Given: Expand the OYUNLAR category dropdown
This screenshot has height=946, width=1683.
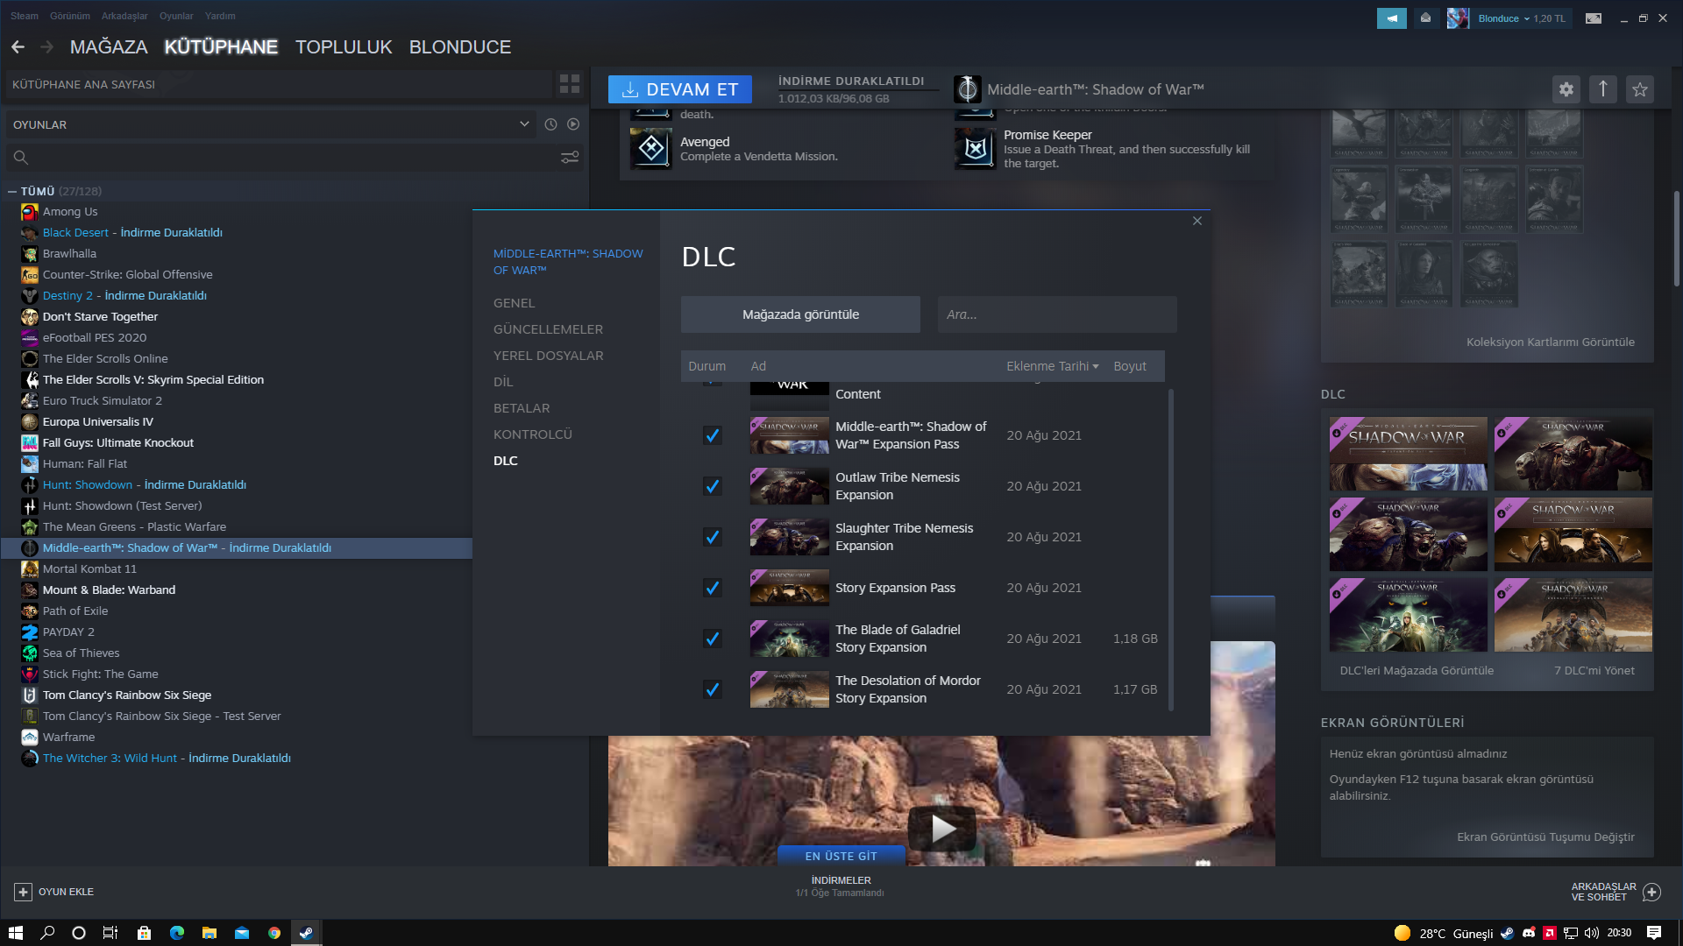Looking at the screenshot, I should click(x=524, y=124).
